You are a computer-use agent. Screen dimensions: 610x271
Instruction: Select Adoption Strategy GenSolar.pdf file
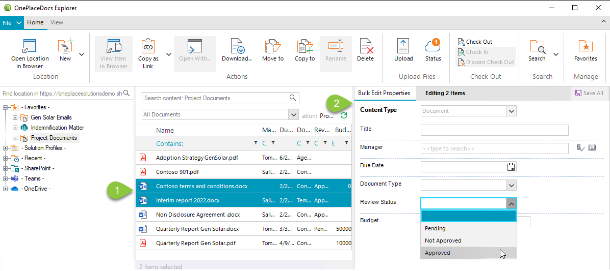197,158
